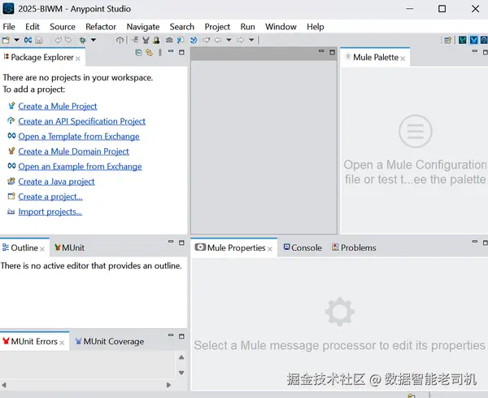Click Create a Mule Project link
This screenshot has height=398, width=488.
point(58,106)
